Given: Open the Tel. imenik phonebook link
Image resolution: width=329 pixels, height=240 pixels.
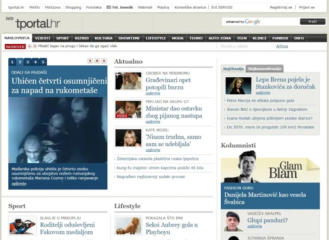Looking at the screenshot, I should [120, 7].
